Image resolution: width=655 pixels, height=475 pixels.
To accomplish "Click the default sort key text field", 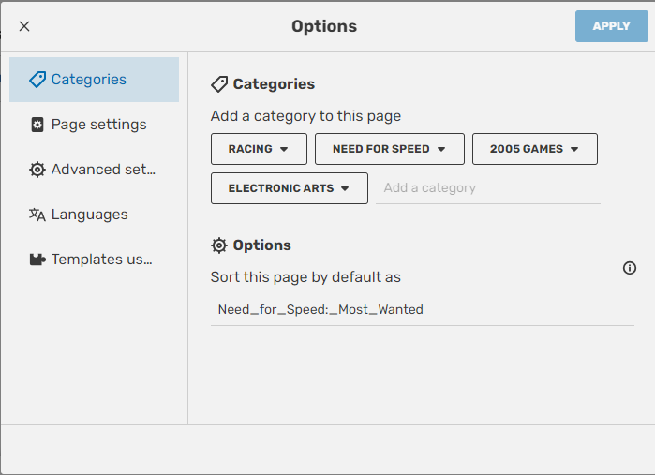I will [x=422, y=309].
